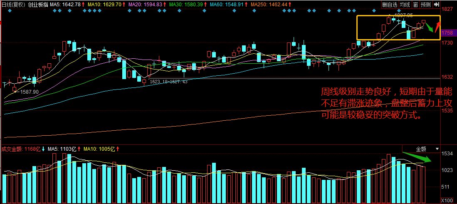The width and height of the screenshot is (457, 204).
Task: Click the 创业板指 index name
Action: point(38,5)
